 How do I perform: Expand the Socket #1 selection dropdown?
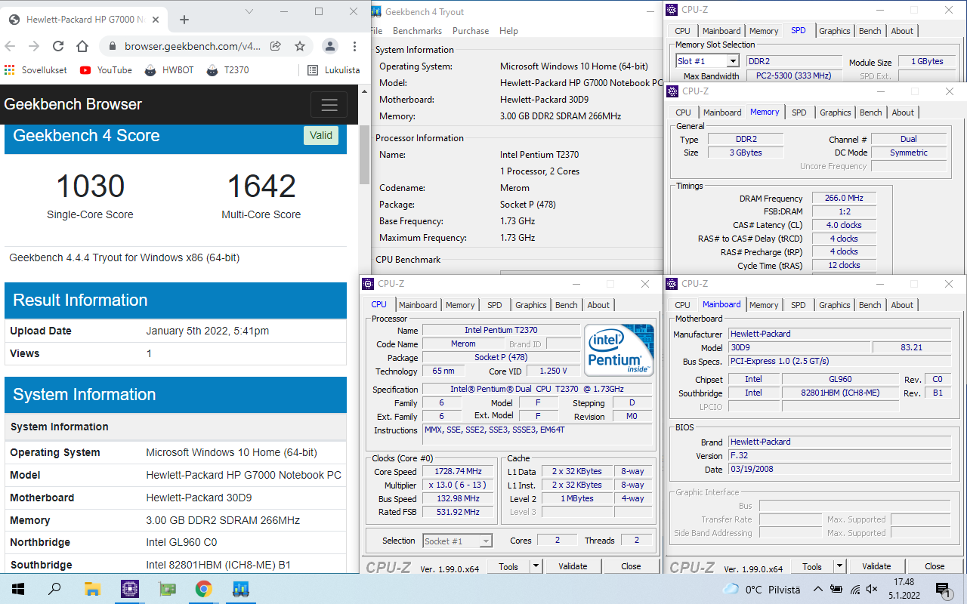[x=486, y=541]
